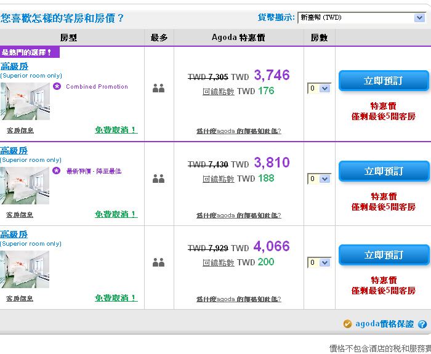Screen dimensions: 431x354
Task: Click max occupancy people icon in 3,810 row
Action: 159,179
